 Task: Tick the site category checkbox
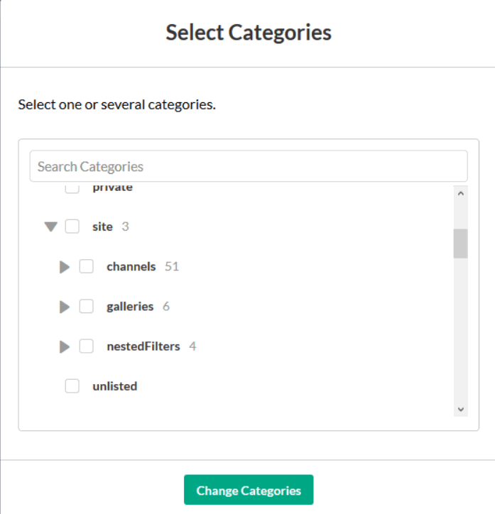[72, 227]
